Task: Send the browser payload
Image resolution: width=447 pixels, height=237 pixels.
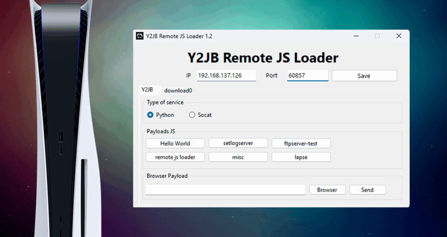Action: click(x=367, y=190)
